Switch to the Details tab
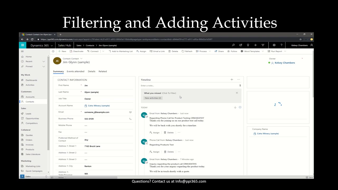The height and width of the screenshot is (190, 338). coord(92,71)
